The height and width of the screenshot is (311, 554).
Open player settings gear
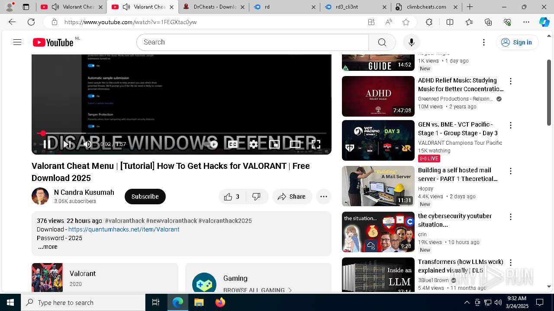tap(254, 144)
